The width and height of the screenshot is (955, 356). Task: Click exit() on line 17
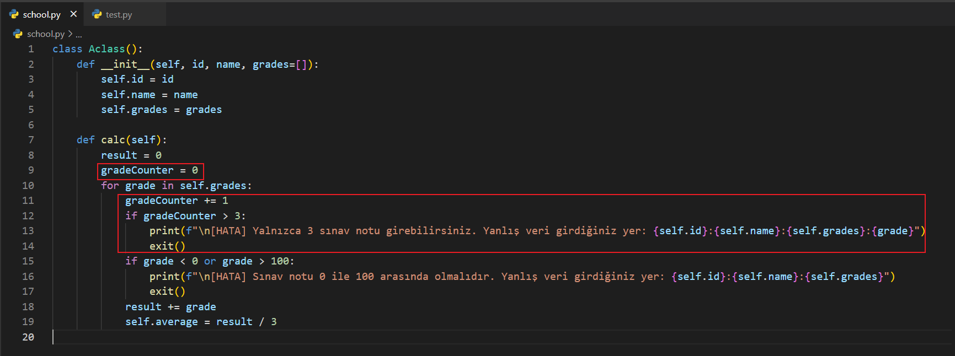(167, 292)
